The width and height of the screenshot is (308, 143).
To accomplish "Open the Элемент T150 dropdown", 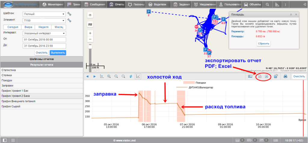I will coord(44,20).
